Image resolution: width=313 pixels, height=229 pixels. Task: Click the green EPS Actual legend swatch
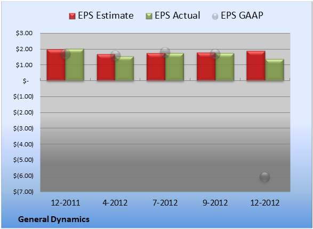pos(149,16)
